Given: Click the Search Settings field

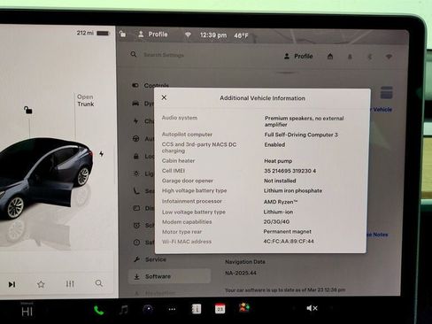Looking at the screenshot, I should point(164,55).
